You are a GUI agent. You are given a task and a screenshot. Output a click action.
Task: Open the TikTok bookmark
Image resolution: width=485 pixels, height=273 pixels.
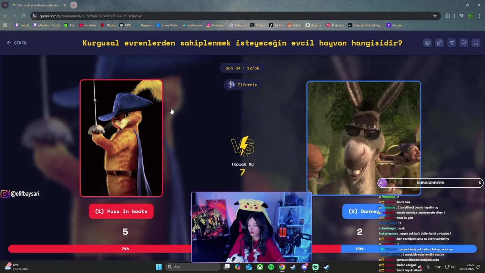pyautogui.click(x=276, y=25)
